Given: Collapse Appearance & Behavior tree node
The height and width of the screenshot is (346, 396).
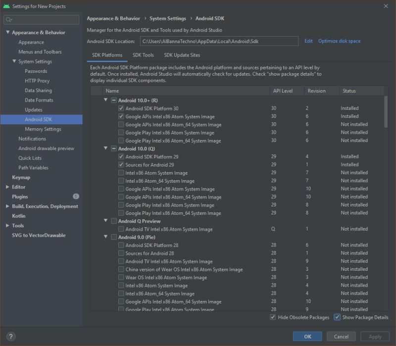Looking at the screenshot, I should point(8,32).
